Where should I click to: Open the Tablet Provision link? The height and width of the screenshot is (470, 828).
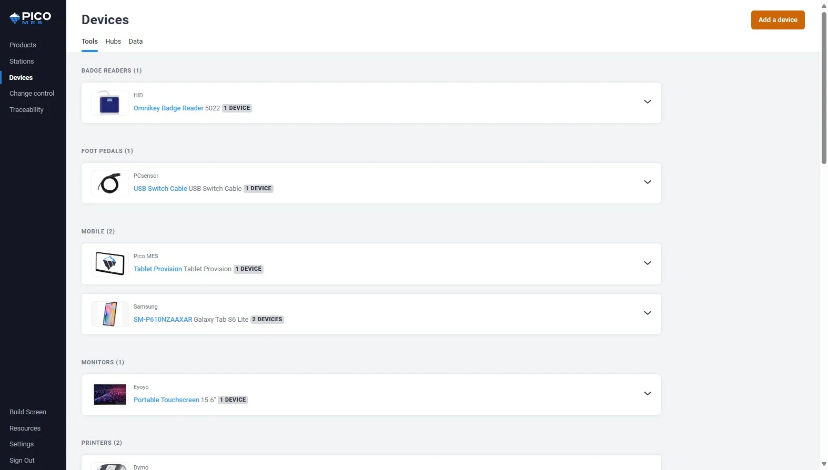pos(158,269)
